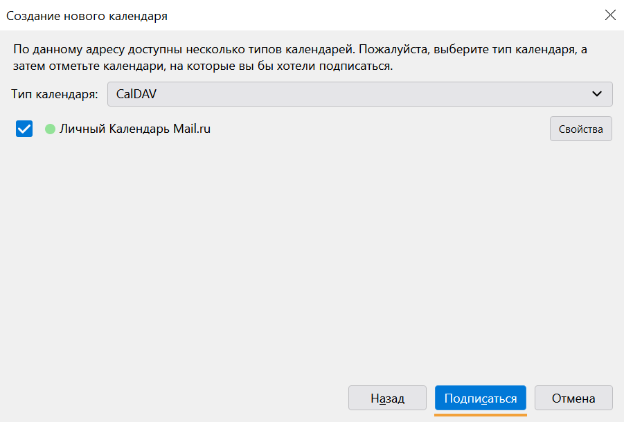Click the word Mail.ru in the calendar name

click(192, 129)
